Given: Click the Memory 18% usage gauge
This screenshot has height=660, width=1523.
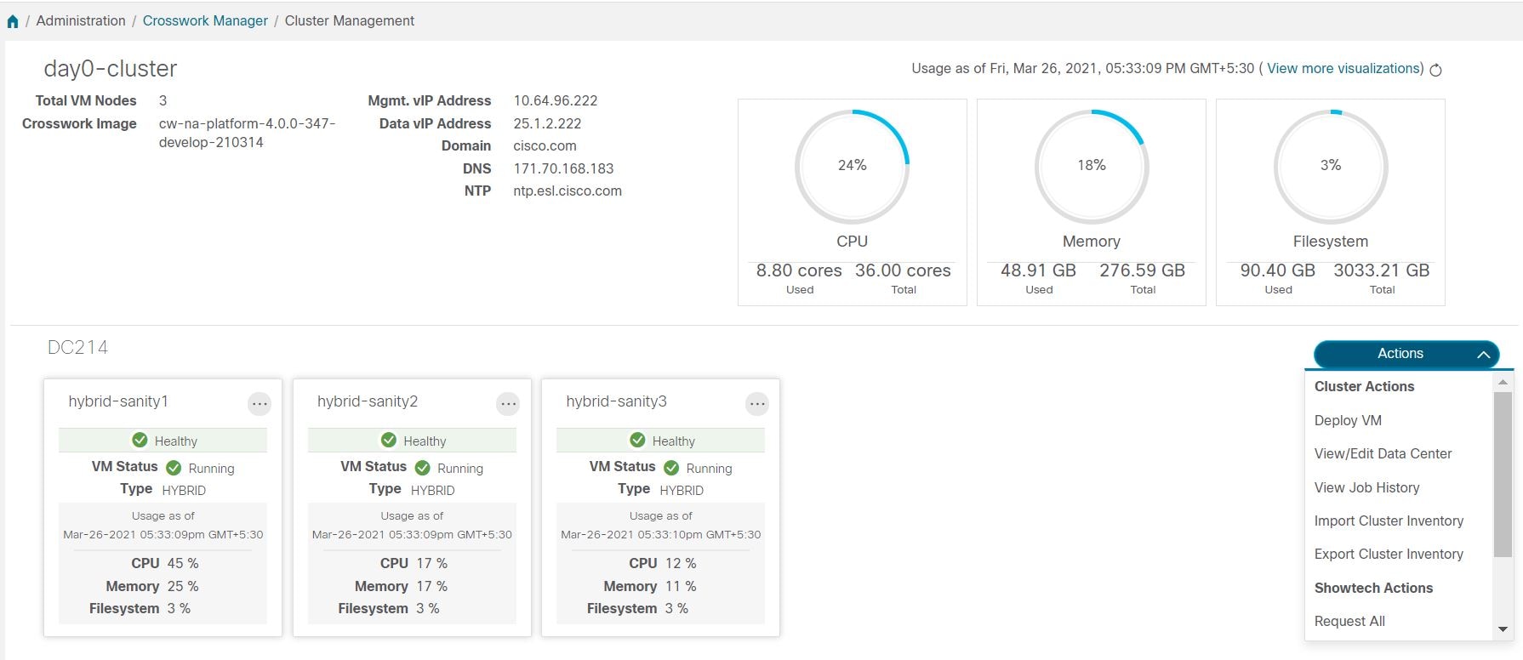Looking at the screenshot, I should [x=1092, y=167].
